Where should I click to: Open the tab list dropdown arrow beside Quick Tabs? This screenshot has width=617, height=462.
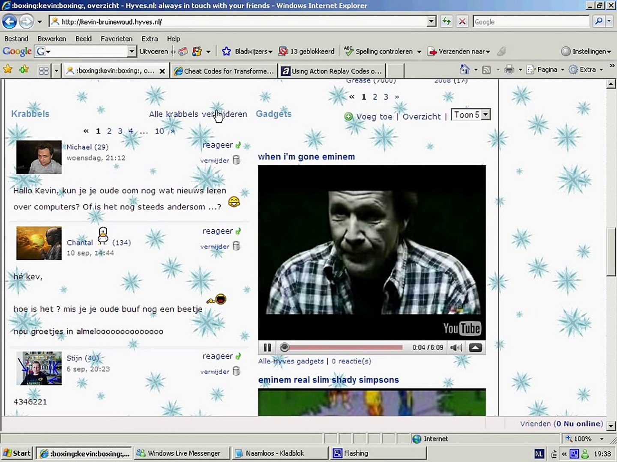click(x=56, y=71)
